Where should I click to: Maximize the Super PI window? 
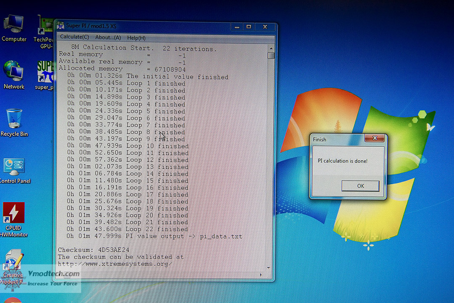(249, 27)
